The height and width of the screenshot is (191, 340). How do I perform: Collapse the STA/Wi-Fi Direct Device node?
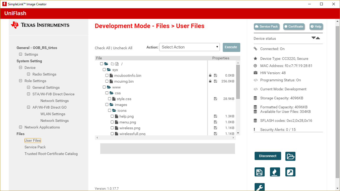[28, 94]
